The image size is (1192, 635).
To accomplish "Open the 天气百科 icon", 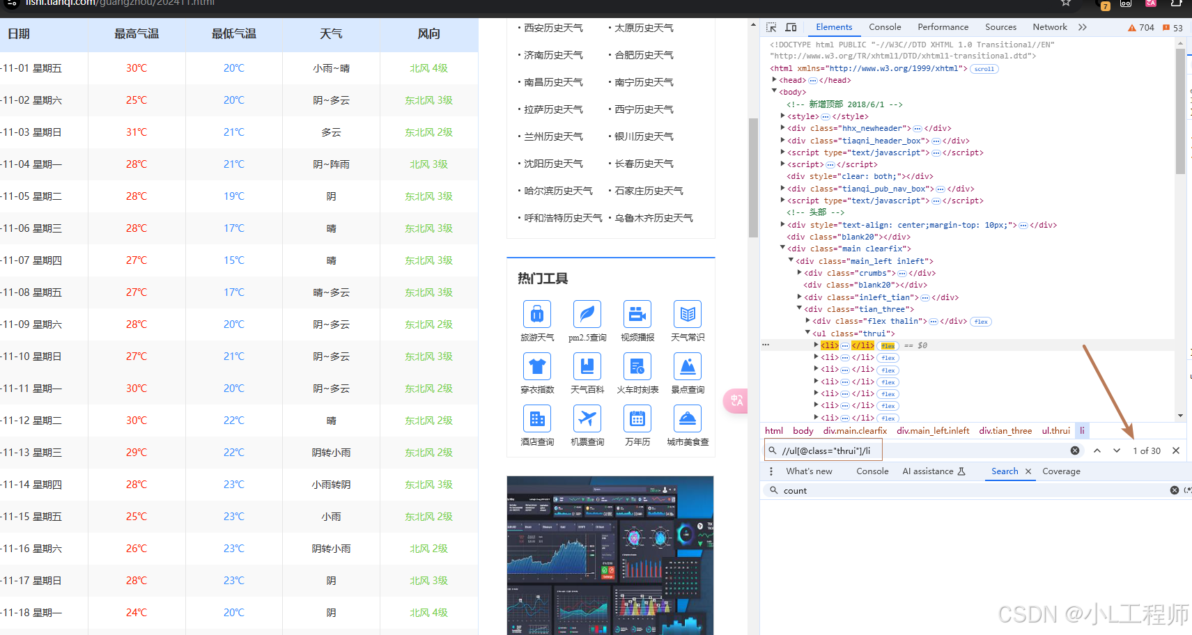I will tap(587, 366).
